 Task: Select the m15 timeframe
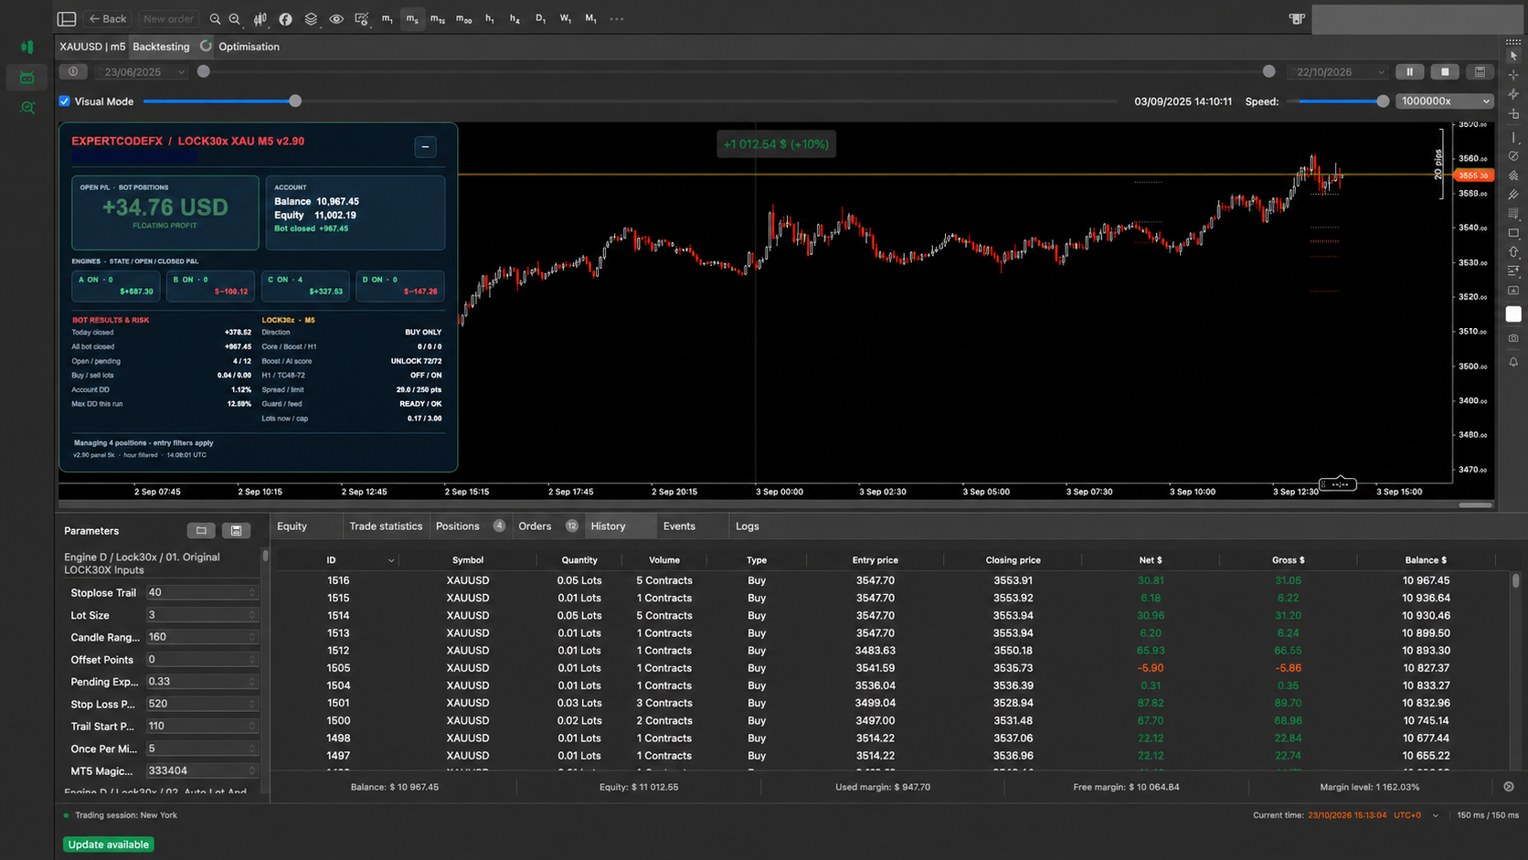(x=438, y=18)
